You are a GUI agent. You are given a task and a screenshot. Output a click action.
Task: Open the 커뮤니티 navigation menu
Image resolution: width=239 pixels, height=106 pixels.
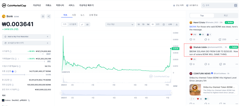click(x=60, y=5)
